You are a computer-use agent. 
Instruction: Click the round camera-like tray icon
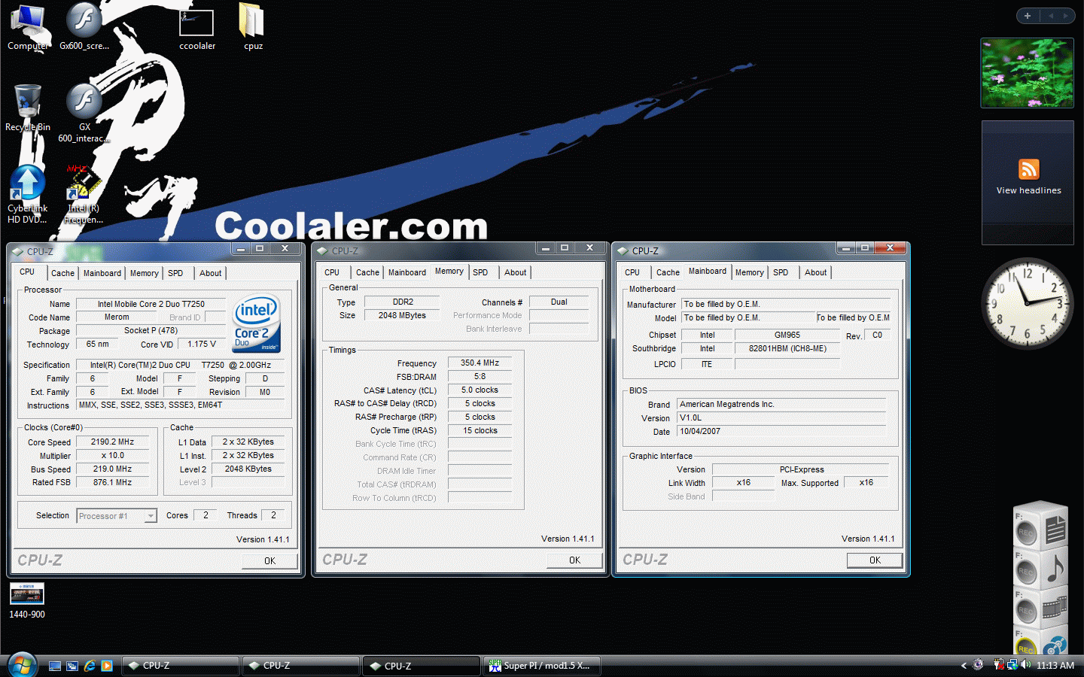tap(978, 664)
